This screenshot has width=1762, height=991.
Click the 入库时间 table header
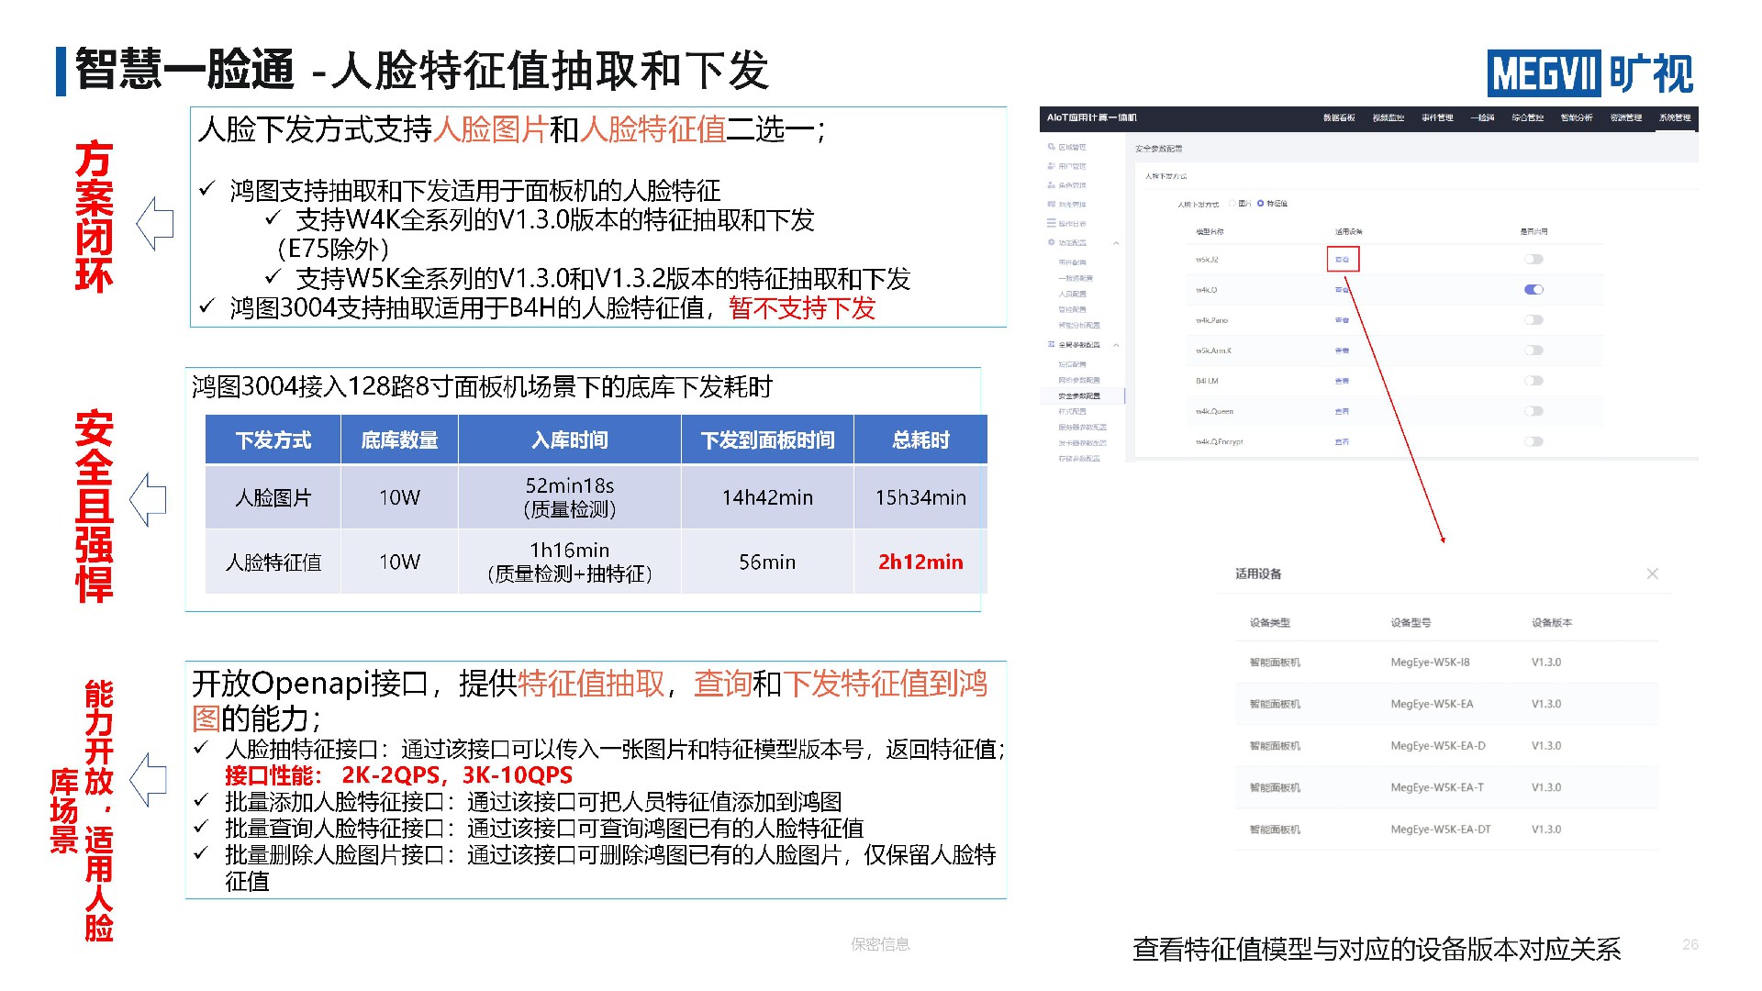coord(570,440)
